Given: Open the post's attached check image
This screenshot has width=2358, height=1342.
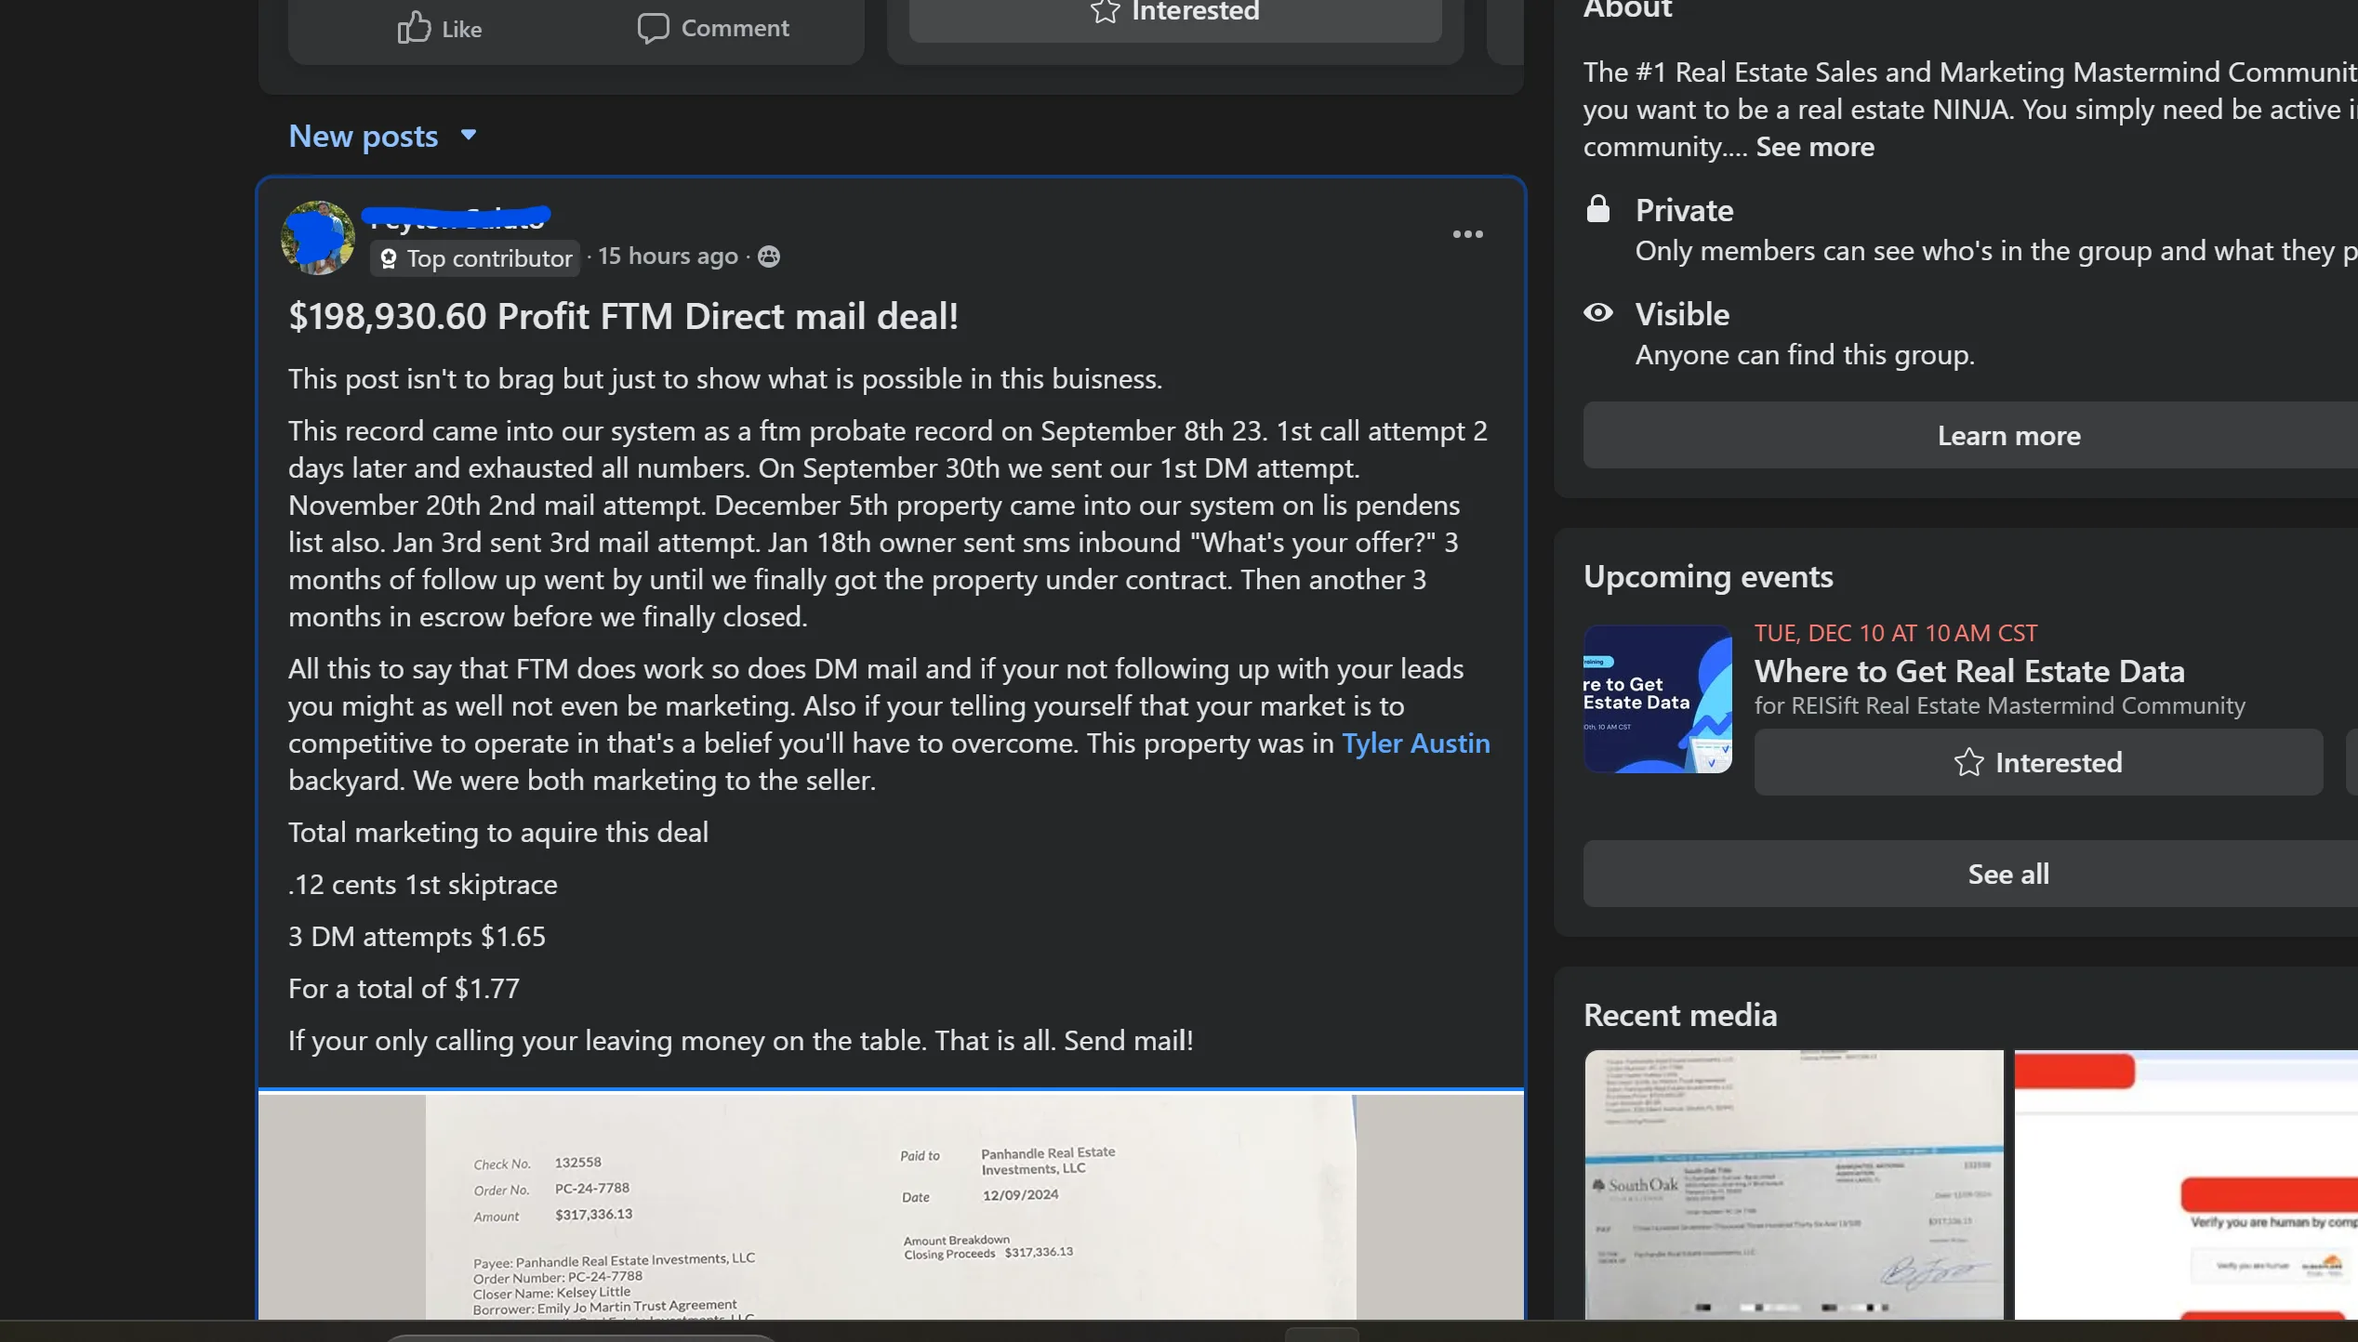Looking at the screenshot, I should (890, 1208).
